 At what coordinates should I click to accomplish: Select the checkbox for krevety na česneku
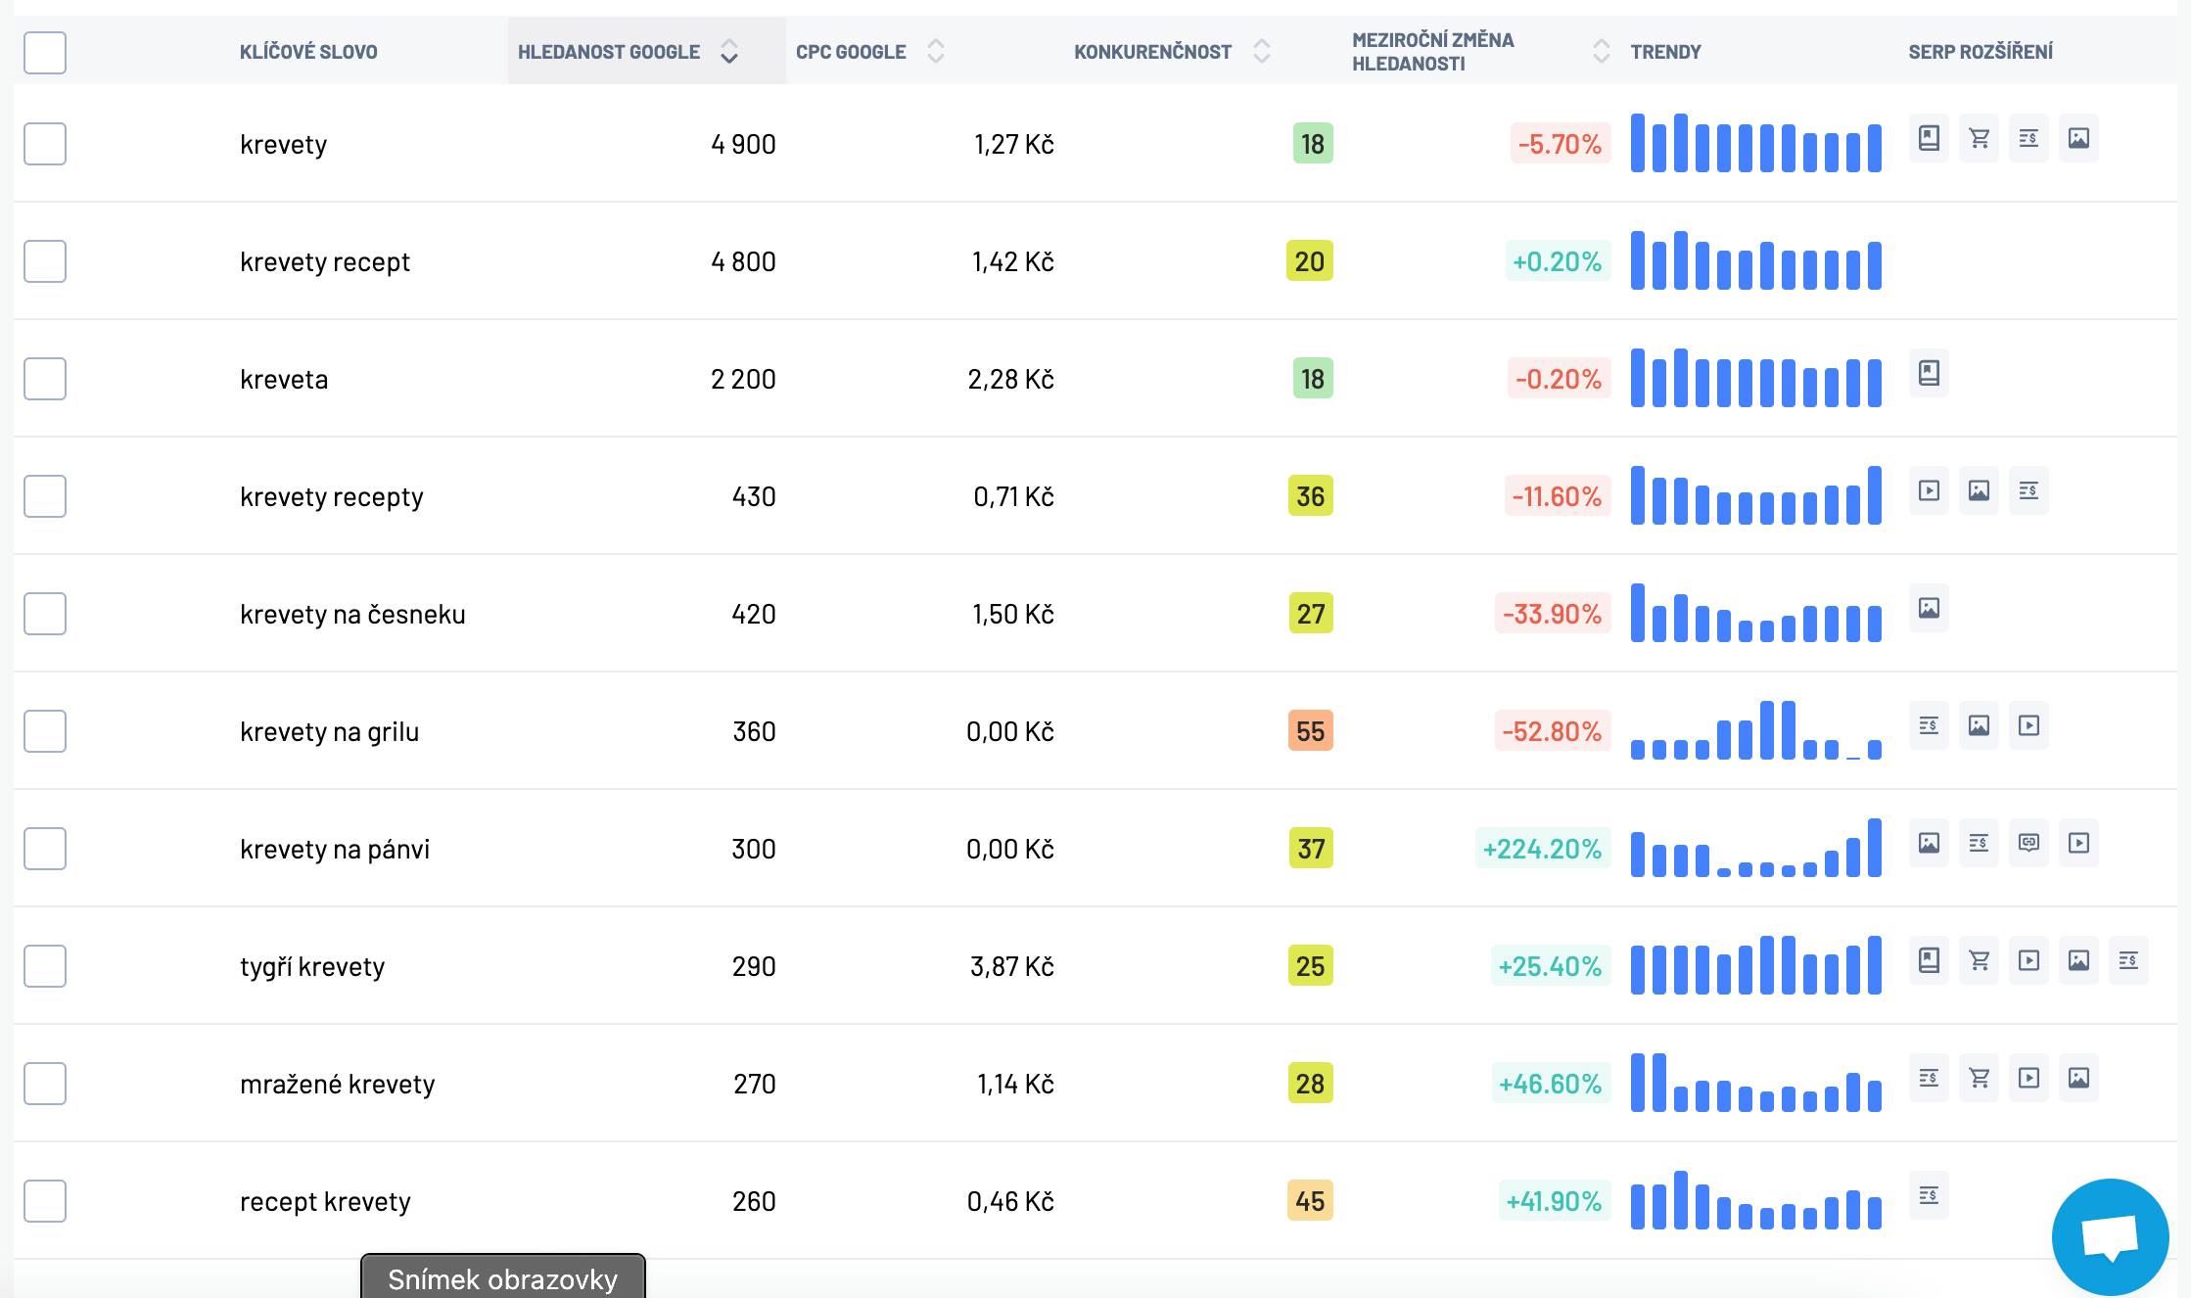click(x=45, y=614)
